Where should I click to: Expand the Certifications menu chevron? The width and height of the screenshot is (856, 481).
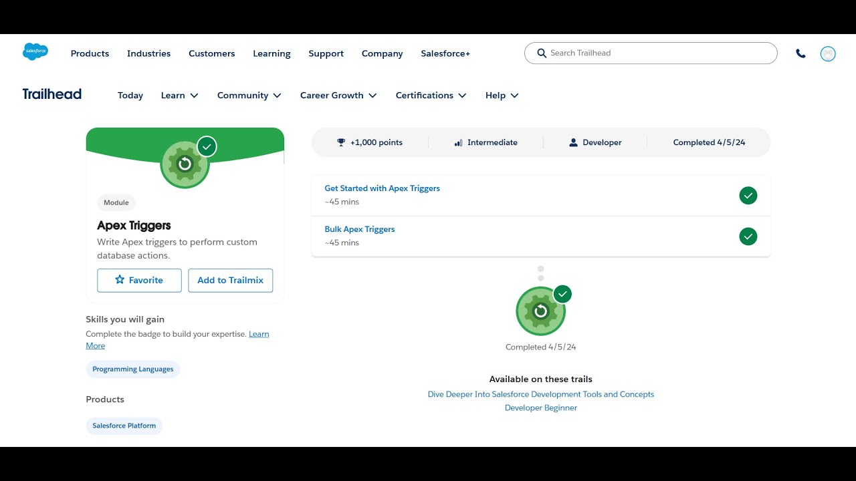click(x=462, y=96)
